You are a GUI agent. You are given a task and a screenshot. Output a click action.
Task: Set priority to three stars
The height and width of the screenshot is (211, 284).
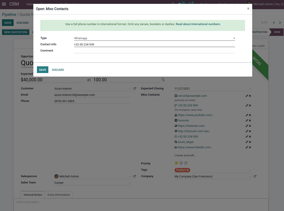point(186,163)
